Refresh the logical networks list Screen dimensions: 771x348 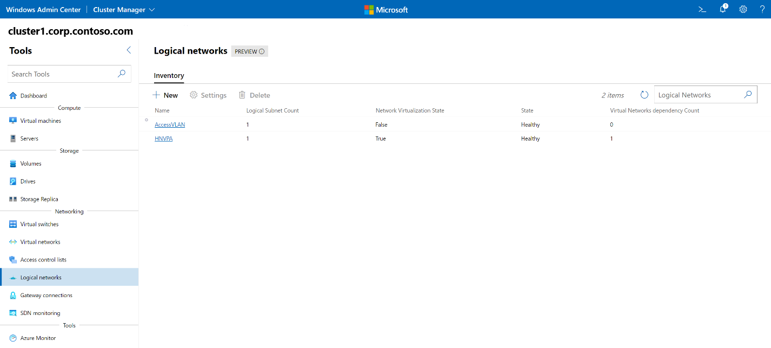[x=644, y=95]
